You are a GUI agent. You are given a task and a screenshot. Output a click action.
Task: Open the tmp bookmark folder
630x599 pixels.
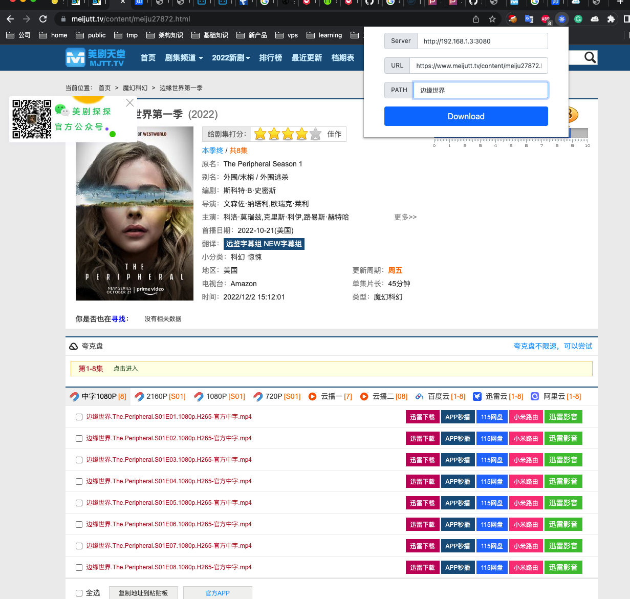126,35
